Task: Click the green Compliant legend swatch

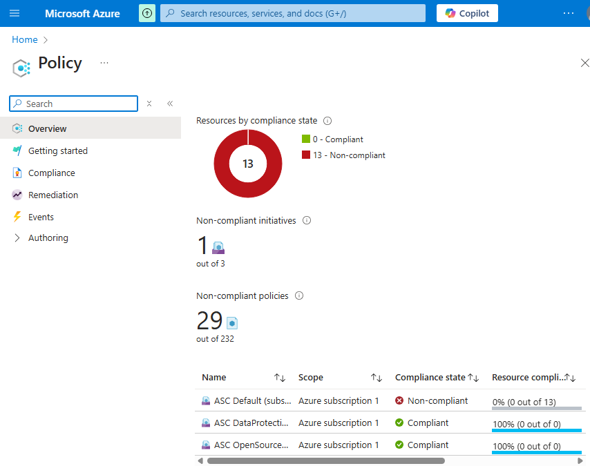Action: pos(306,139)
